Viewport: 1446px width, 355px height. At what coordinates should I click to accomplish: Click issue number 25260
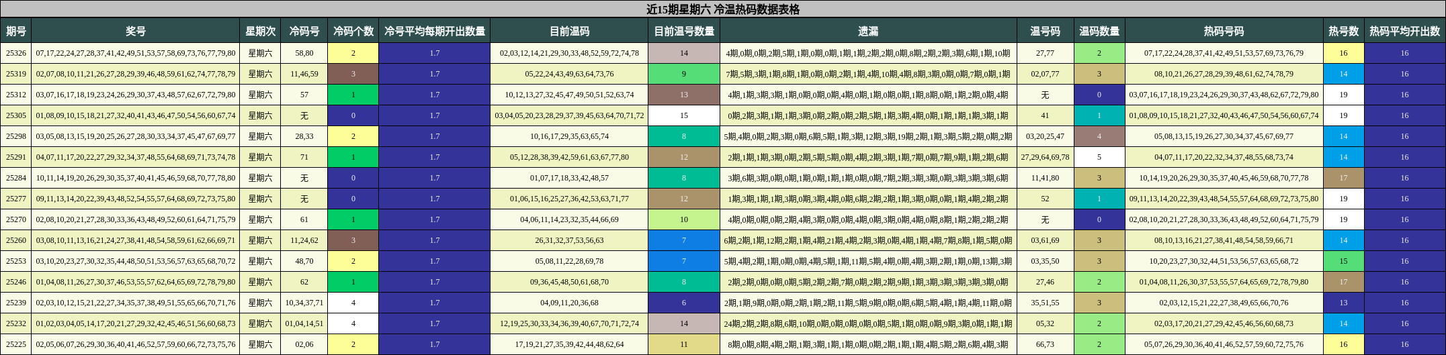point(16,240)
